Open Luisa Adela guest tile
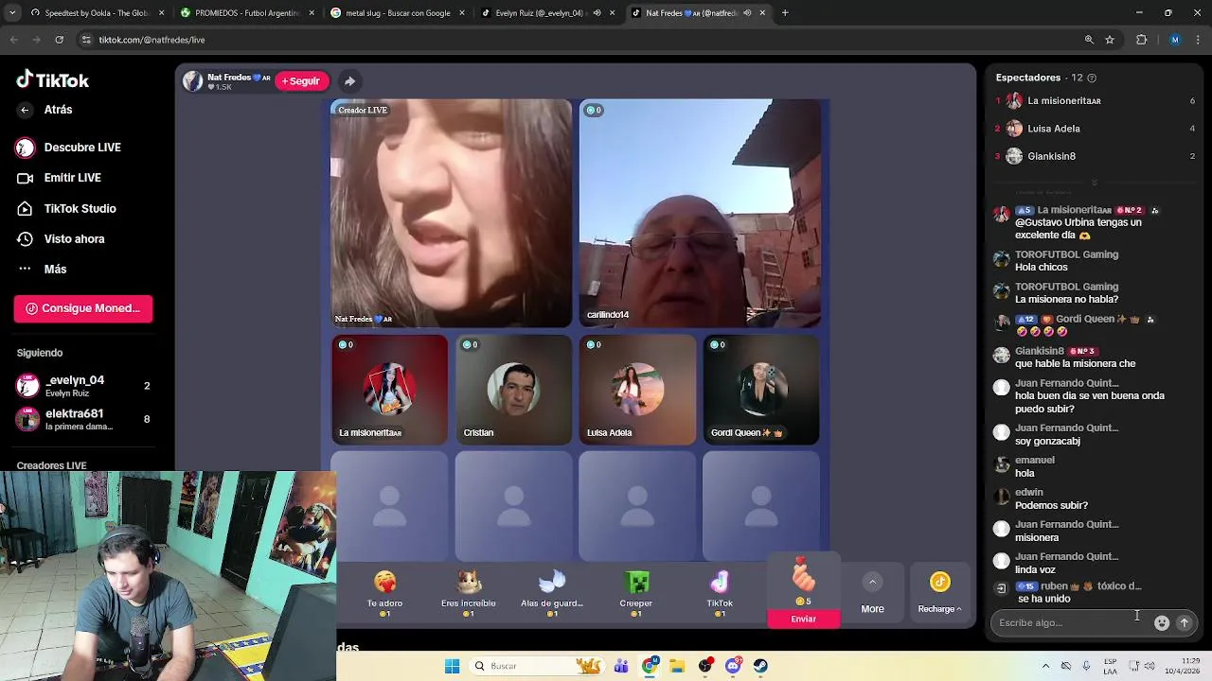This screenshot has height=681, width=1212. click(637, 389)
